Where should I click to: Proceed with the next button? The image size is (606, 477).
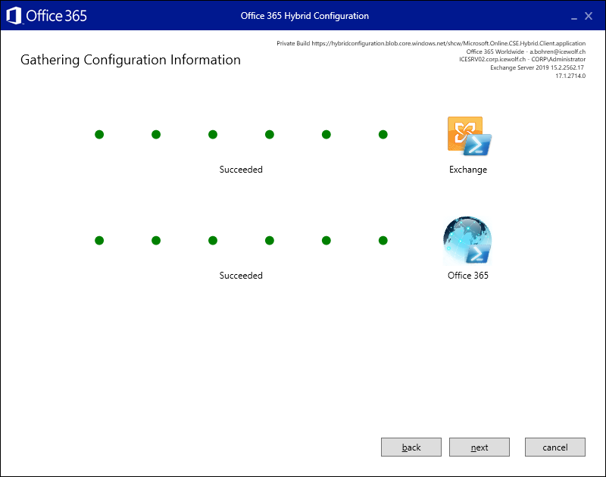(479, 447)
